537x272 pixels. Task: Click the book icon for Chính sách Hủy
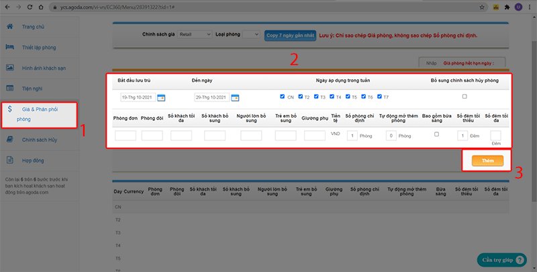10,140
